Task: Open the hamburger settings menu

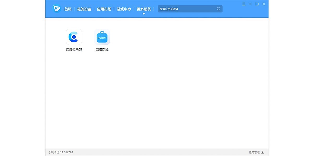Action: coord(243,4)
